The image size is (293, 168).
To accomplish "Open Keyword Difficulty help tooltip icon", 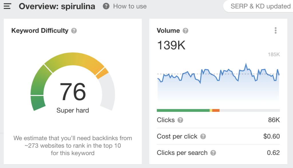I will pos(74,31).
